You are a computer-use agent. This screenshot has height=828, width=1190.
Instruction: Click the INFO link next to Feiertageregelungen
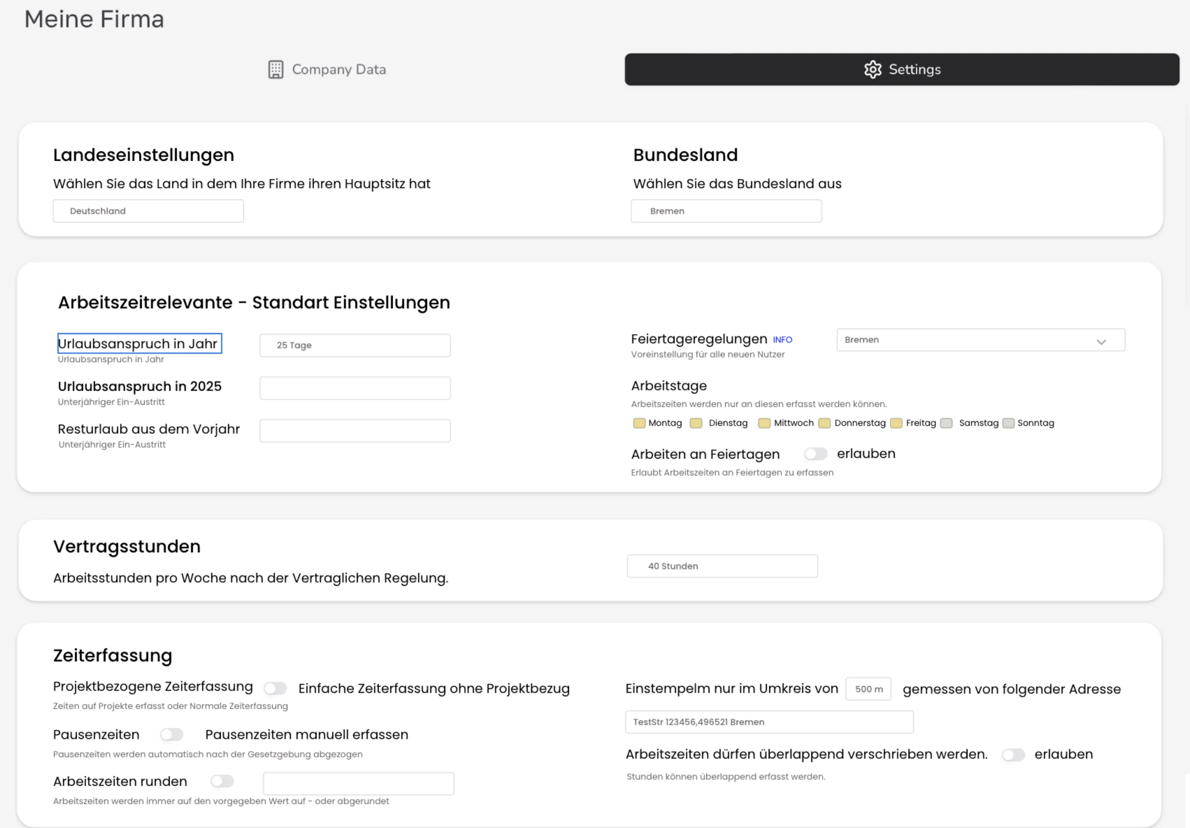[x=782, y=340]
